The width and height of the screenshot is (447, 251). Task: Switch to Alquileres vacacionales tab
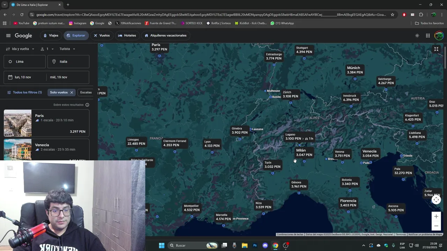[166, 36]
